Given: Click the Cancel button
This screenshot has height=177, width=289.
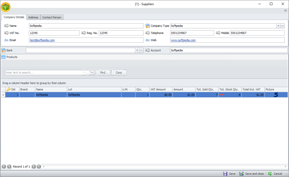Looking at the screenshot, I should pos(275,174).
